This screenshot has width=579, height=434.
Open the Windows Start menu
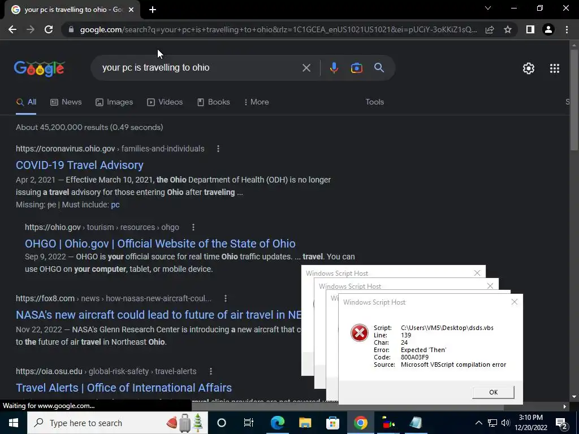point(14,423)
